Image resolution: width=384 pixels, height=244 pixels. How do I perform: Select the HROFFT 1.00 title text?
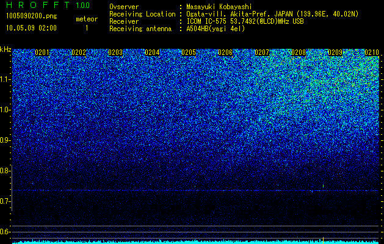pos(48,5)
